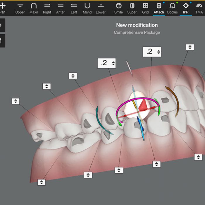Toggle Attachments display
The image size is (205, 205).
click(159, 9)
